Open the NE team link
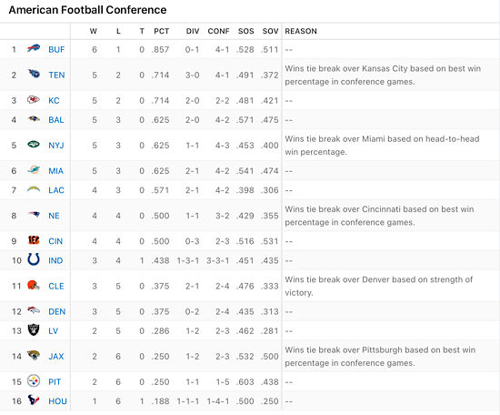The width and height of the screenshot is (500, 415). point(54,216)
